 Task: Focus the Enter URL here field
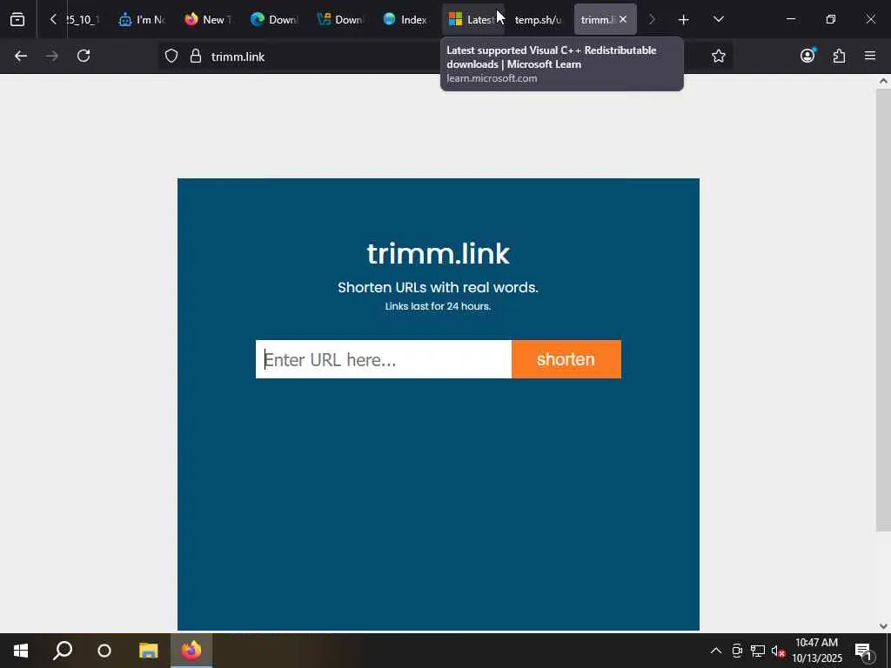coord(384,359)
